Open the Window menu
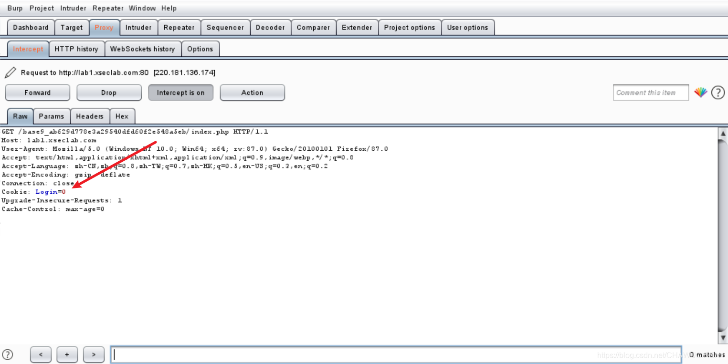Screen dimensions: 728x364 (142, 8)
